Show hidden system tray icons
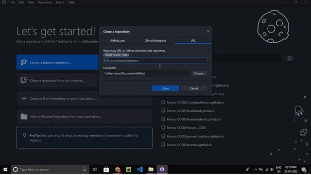The height and width of the screenshot is (175, 311). (x=256, y=170)
